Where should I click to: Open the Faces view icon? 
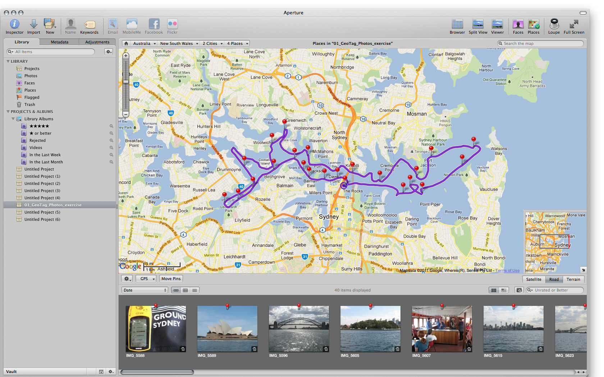pyautogui.click(x=518, y=24)
